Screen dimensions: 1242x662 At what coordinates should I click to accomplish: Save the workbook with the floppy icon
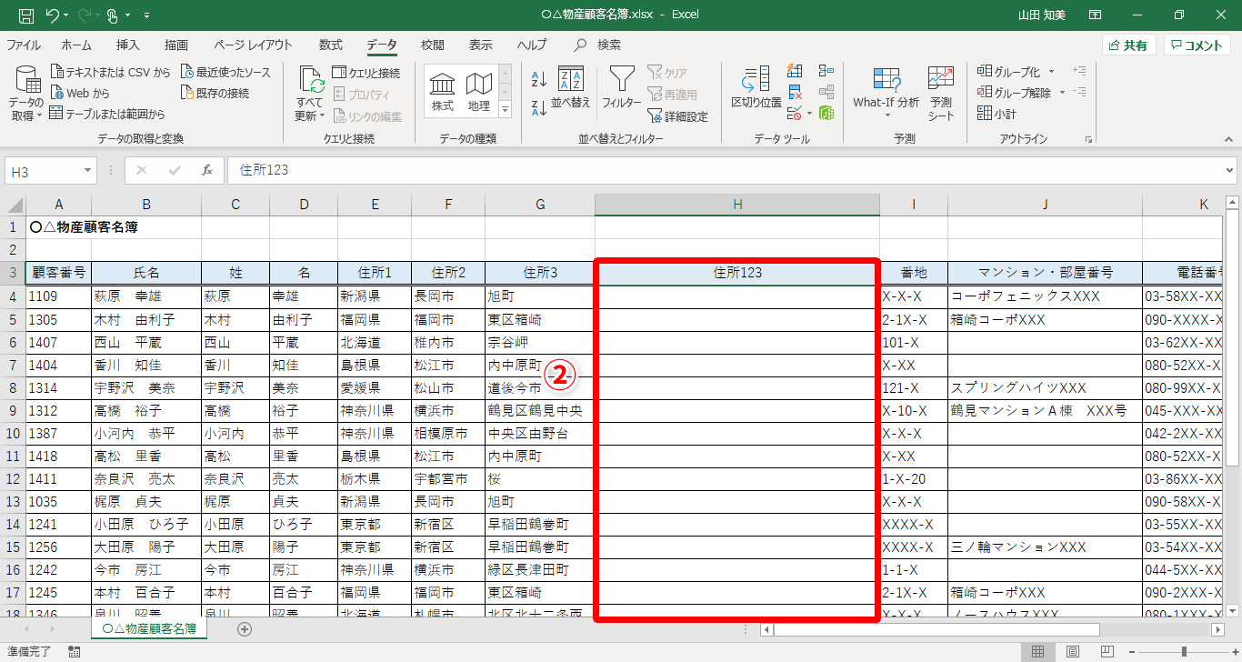25,15
